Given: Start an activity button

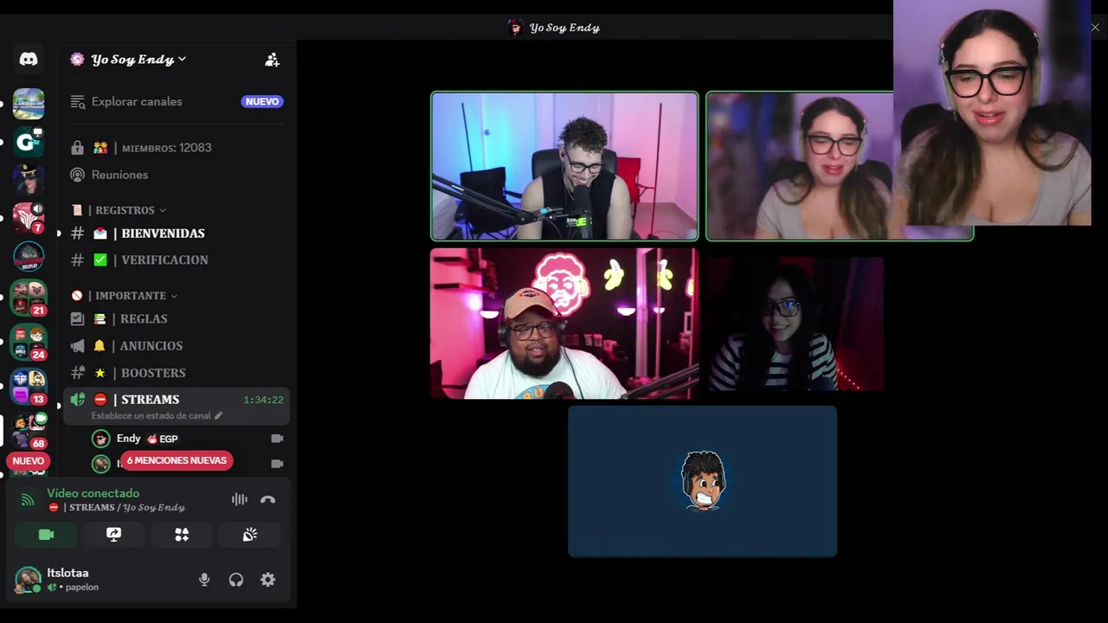Looking at the screenshot, I should [182, 535].
